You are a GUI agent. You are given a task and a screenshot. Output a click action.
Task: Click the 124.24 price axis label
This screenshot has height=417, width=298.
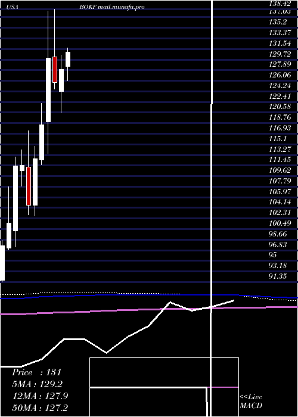(280, 86)
